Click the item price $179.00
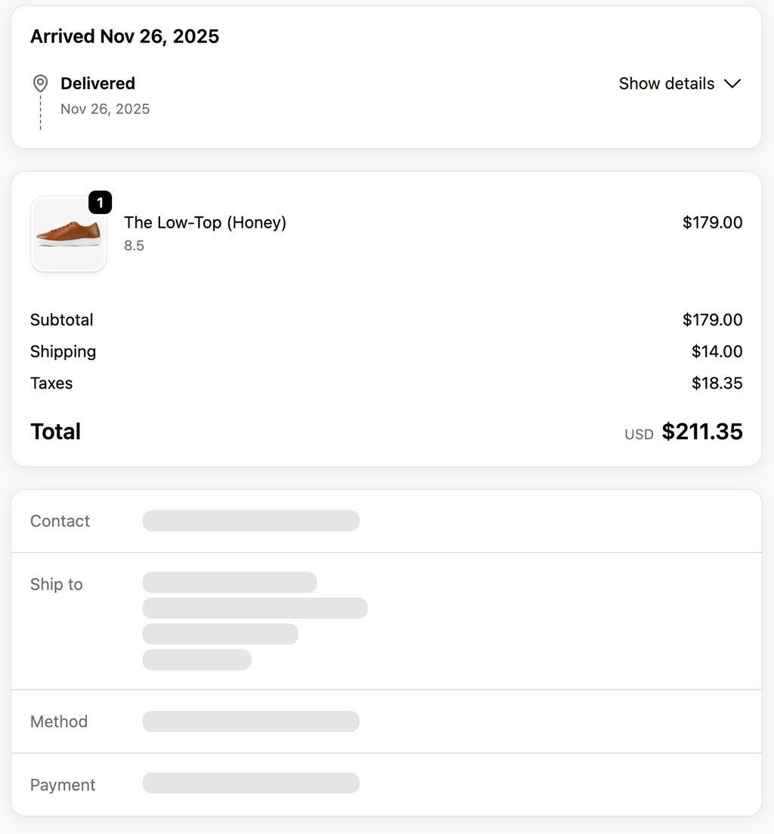This screenshot has height=834, width=774. [x=712, y=222]
